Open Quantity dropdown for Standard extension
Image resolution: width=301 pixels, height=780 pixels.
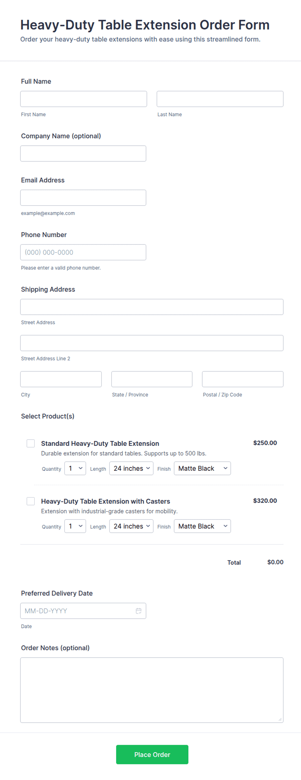75,468
